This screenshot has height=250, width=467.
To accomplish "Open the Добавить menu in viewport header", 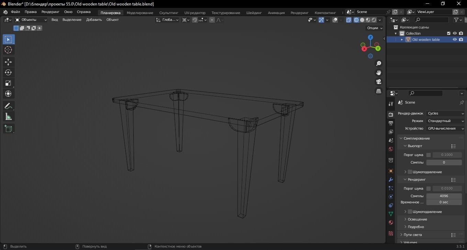I will 94,20.
